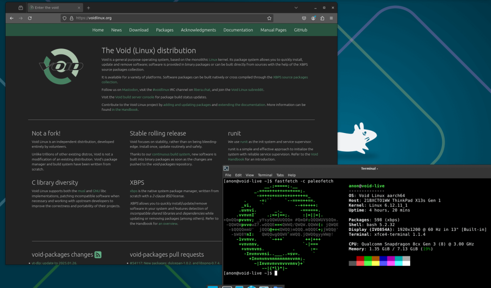Click 'Packages: 598 (xbps)' in the terminal

(x=374, y=220)
